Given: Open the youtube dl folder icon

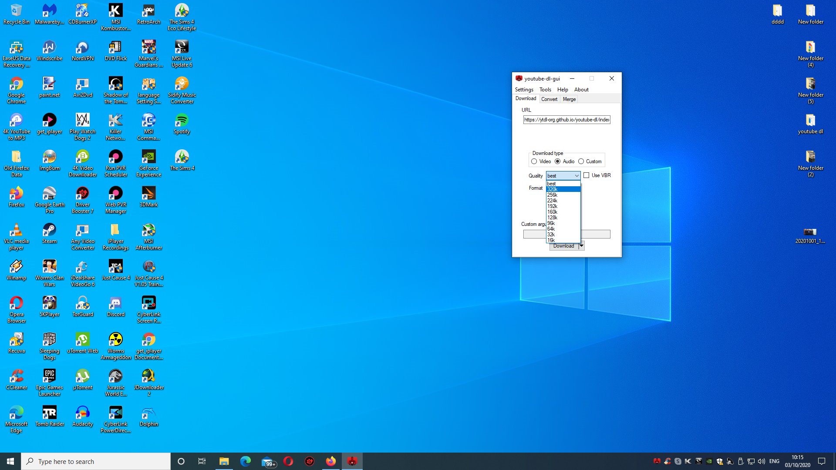Looking at the screenshot, I should (810, 124).
